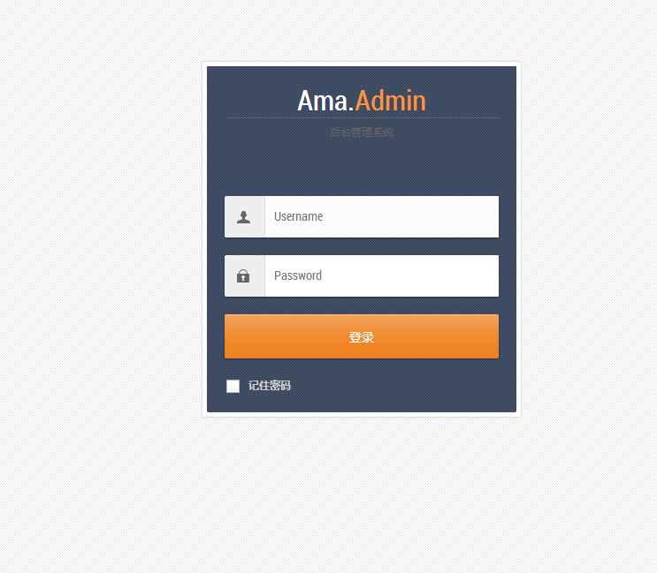The height and width of the screenshot is (573, 657).
Task: Click the dark panel area between subtitle and Username
Action: click(362, 167)
